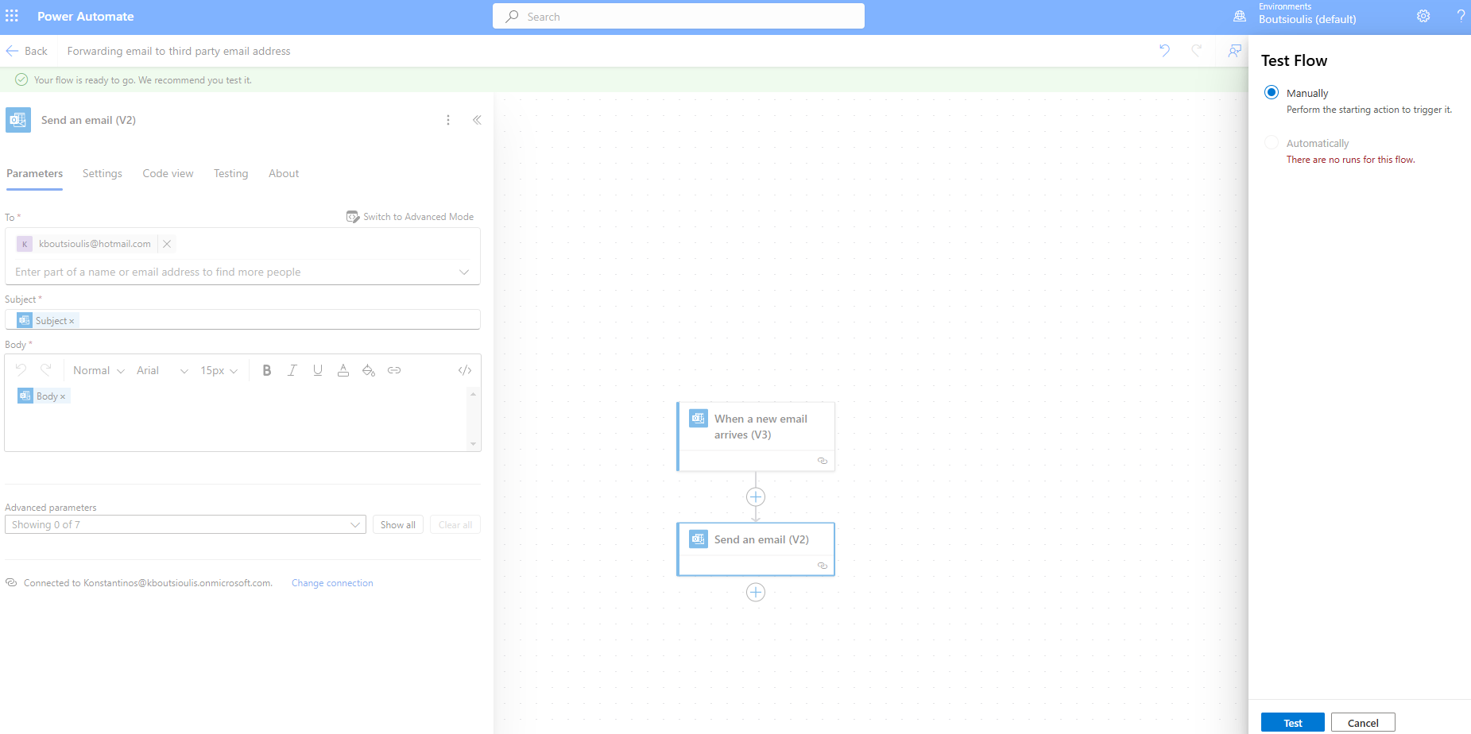Switch to the Parameters tab
This screenshot has width=1471, height=734.
pyautogui.click(x=34, y=173)
